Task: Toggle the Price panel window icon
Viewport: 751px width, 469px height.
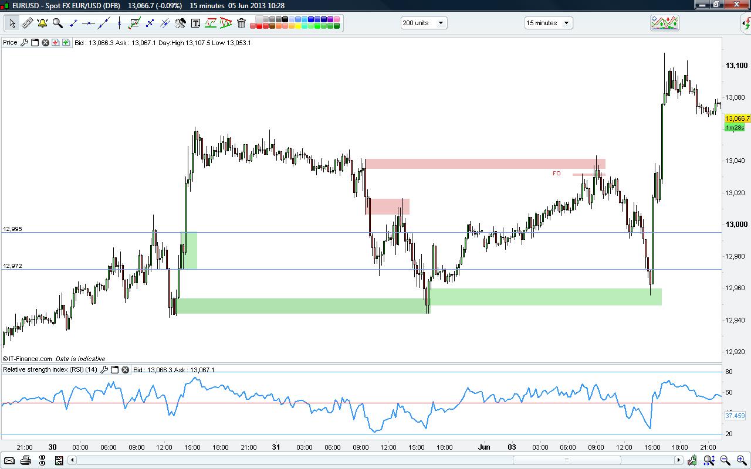Action: 35,43
